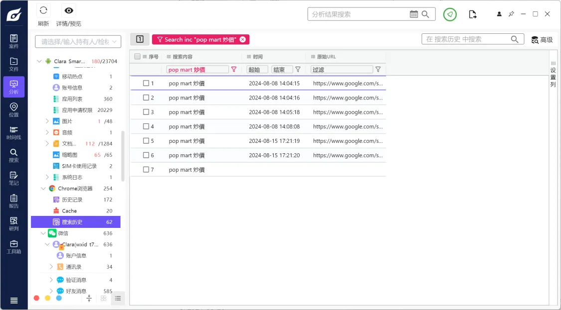Open 详情/预览 eye icon
The width and height of the screenshot is (561, 310).
click(69, 10)
